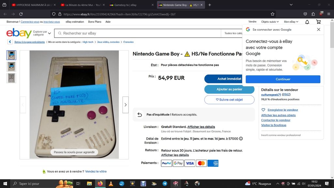Expand the Explorer par catégorie dropdown

click(x=42, y=33)
